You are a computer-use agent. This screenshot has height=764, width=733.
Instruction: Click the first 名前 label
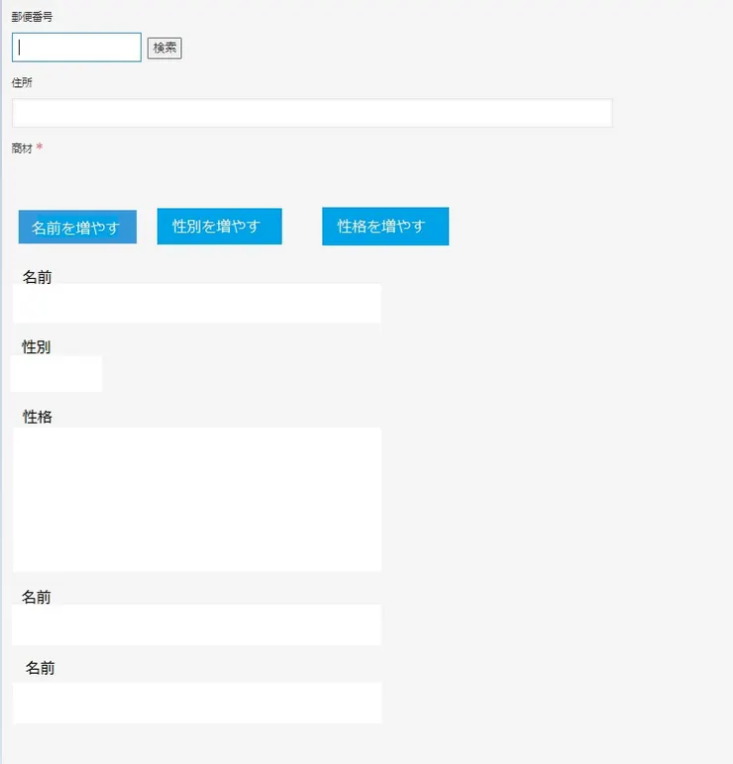pos(38,277)
